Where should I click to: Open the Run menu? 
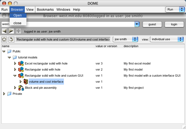[4, 9]
